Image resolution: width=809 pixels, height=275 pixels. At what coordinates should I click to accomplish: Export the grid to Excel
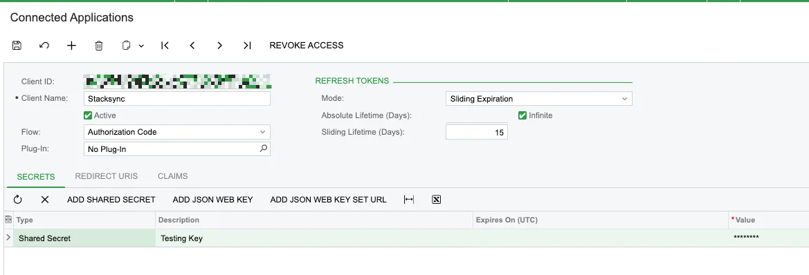click(x=436, y=199)
